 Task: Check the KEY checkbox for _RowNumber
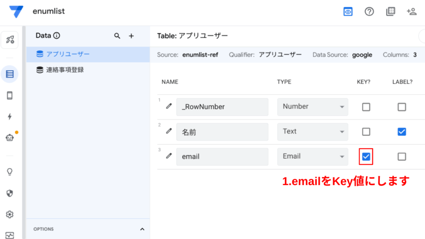[x=366, y=107]
